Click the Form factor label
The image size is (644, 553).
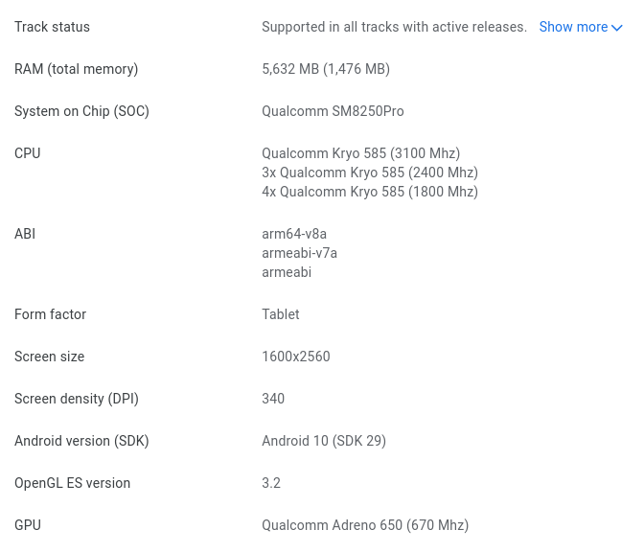50,314
